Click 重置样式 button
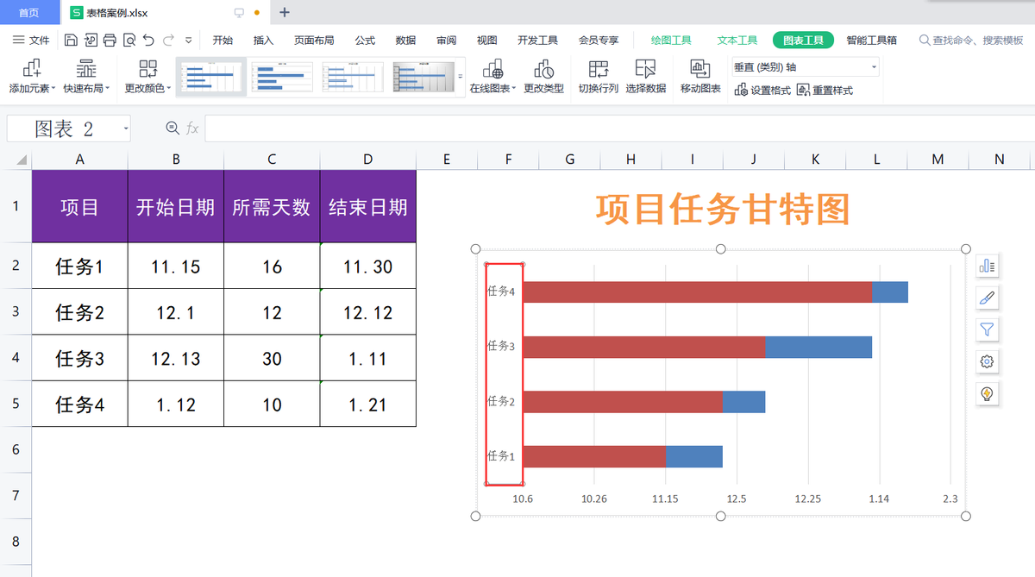1035x577 pixels. [x=825, y=90]
